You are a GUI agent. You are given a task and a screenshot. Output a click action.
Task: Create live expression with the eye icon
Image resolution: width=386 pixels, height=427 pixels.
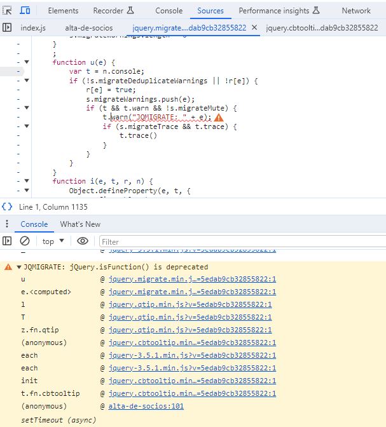(x=82, y=241)
